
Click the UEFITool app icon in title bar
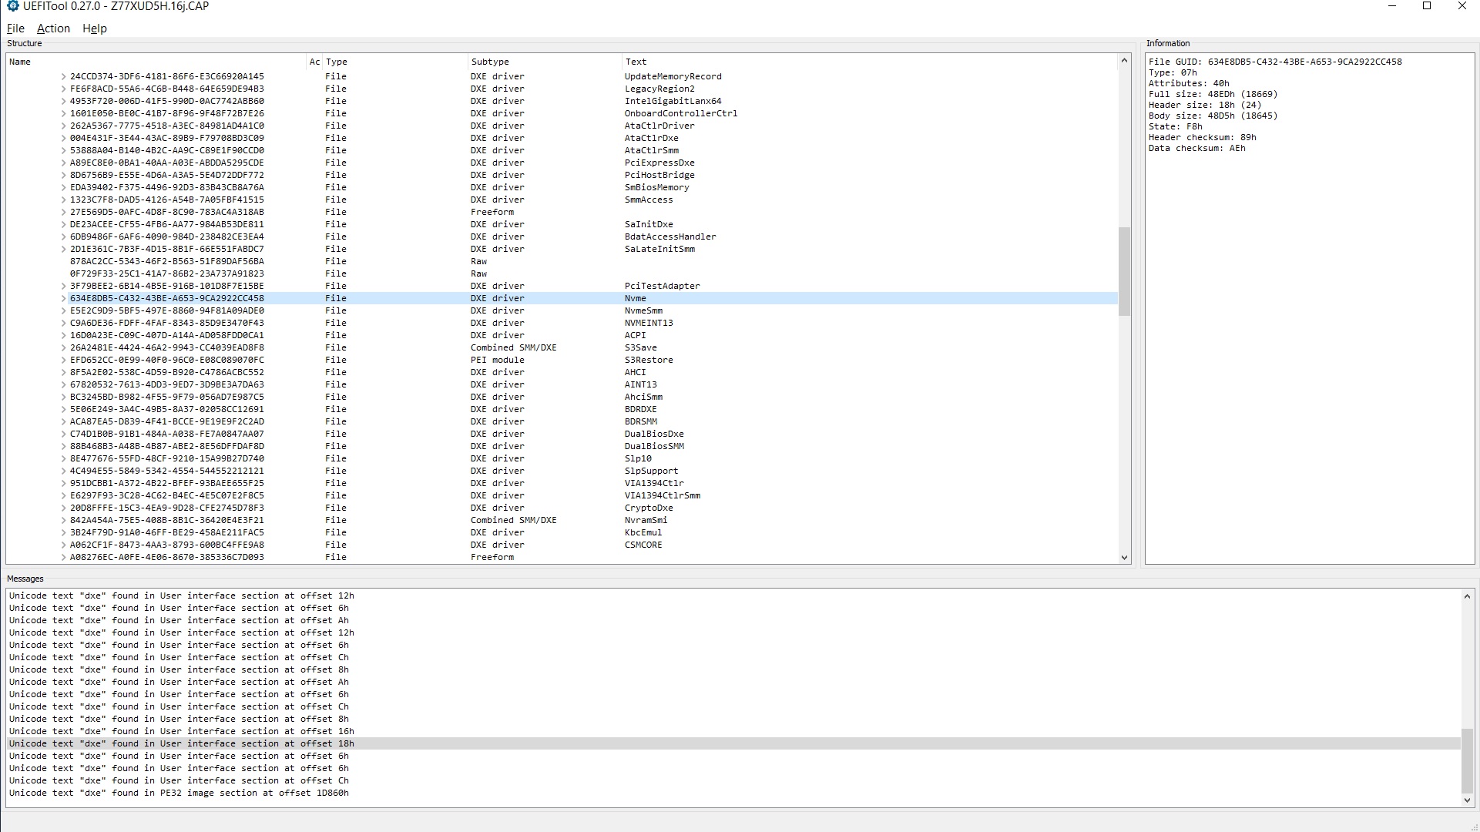[x=12, y=6]
